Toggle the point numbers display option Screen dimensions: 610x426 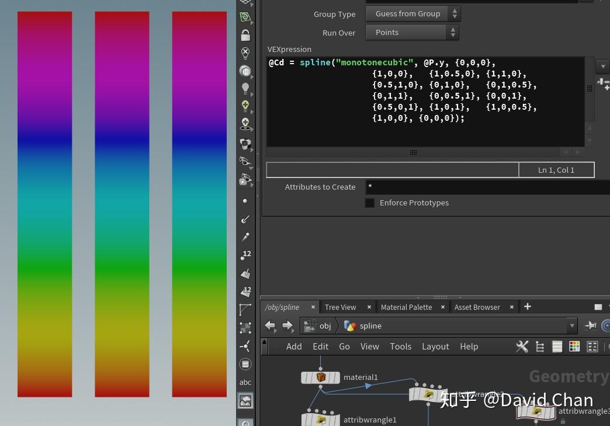[245, 256]
